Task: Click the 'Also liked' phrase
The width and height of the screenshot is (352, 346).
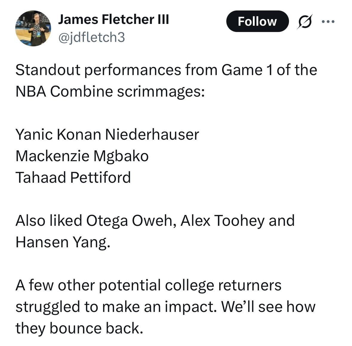Action: click(49, 221)
